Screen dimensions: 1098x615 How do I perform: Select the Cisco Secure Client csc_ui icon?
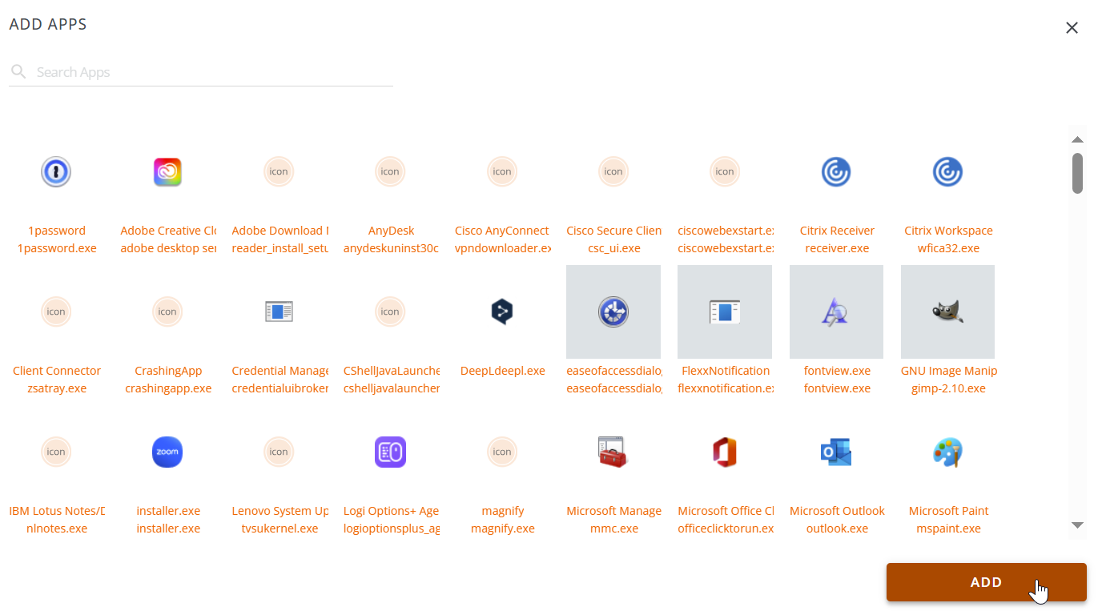(x=613, y=171)
